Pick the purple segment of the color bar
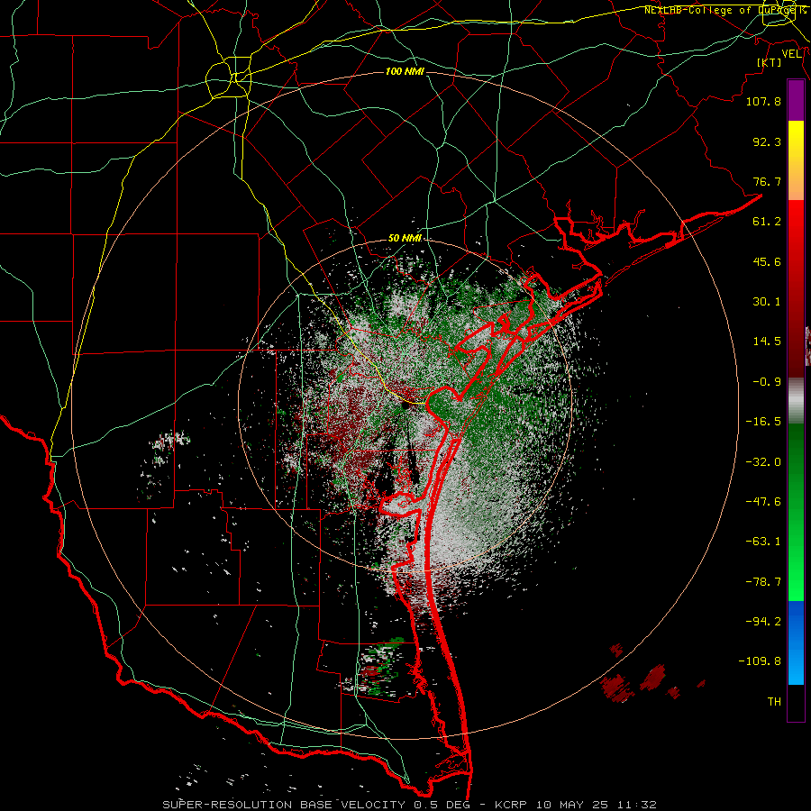 [x=796, y=101]
